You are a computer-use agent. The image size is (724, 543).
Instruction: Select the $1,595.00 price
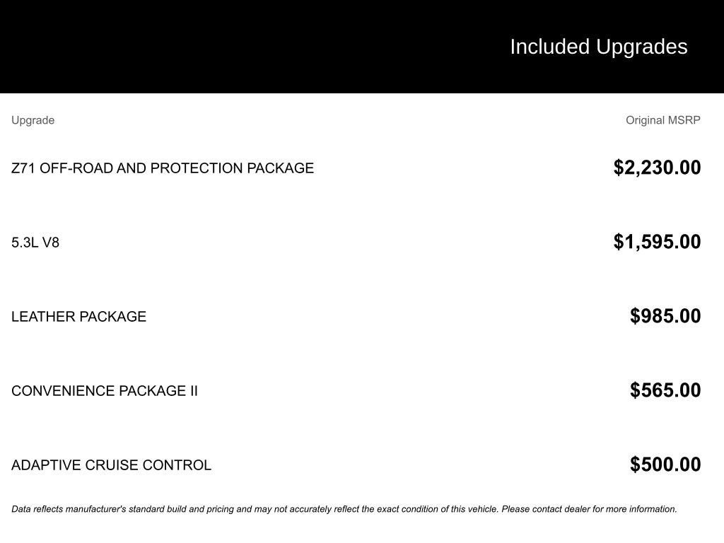point(657,242)
